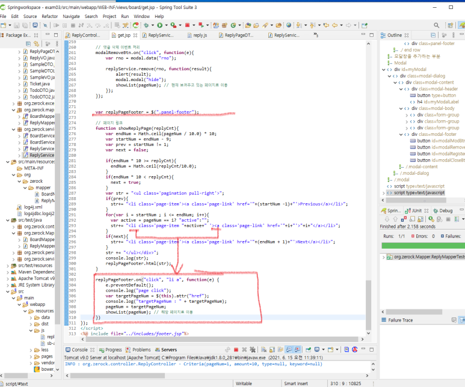Open the Navigate menu
The width and height of the screenshot is (465, 387).
tap(71, 17)
